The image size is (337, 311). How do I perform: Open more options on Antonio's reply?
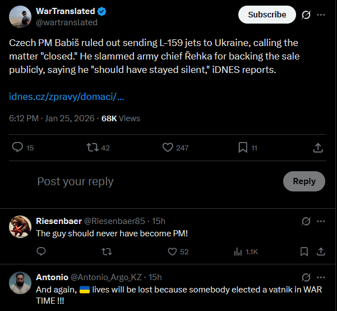point(321,277)
